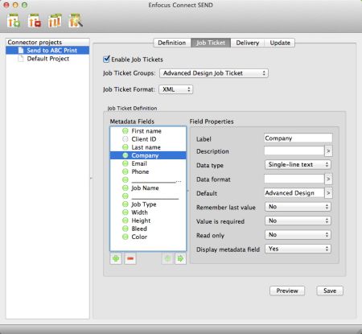Screen dimensions: 362x334
Task: Open the Read only dropdown
Action: [298, 235]
